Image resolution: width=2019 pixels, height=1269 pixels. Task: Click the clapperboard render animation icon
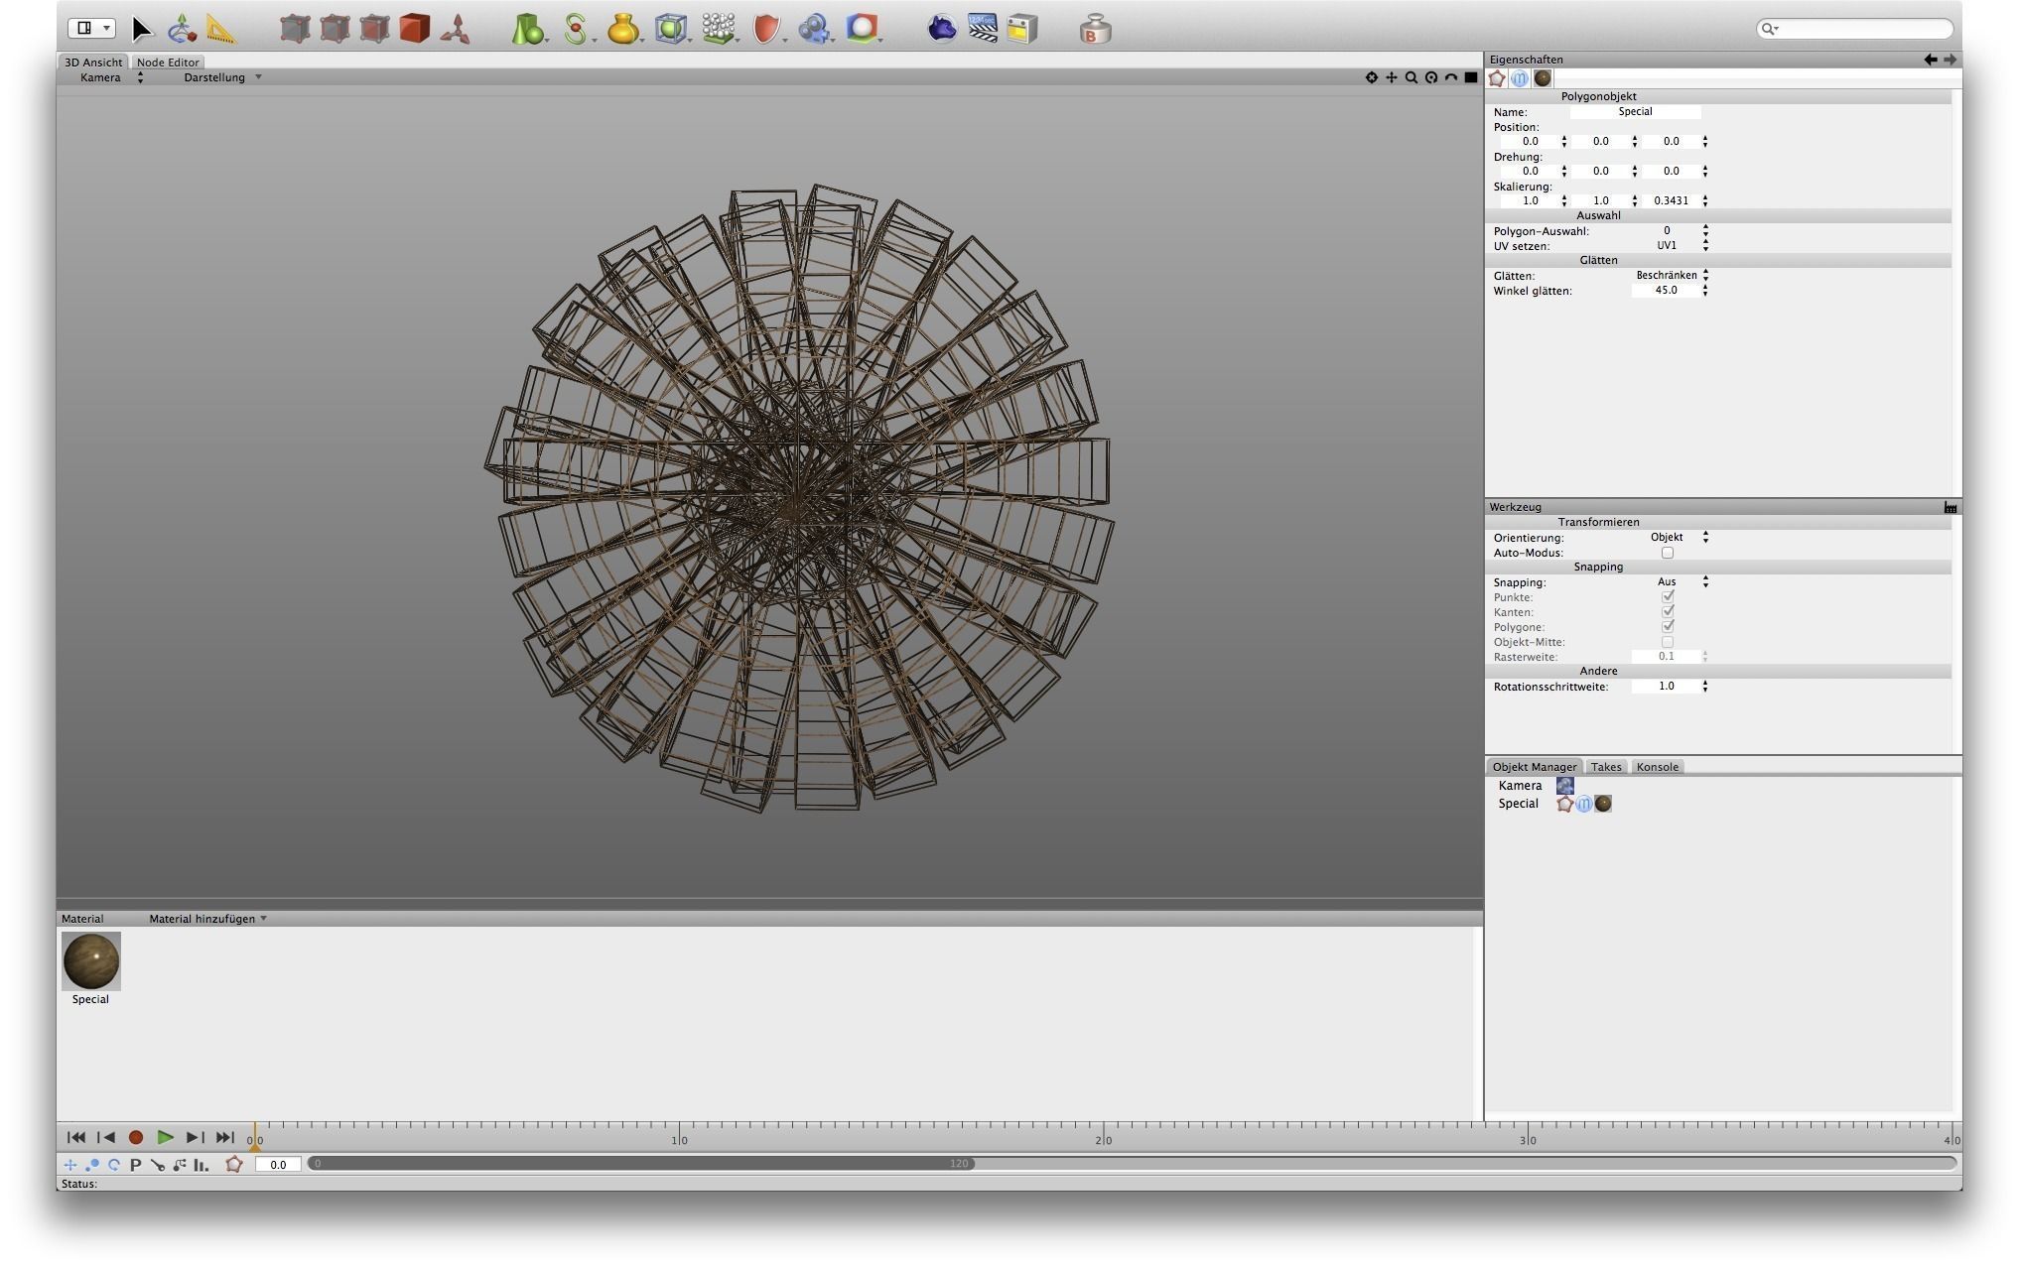[982, 29]
